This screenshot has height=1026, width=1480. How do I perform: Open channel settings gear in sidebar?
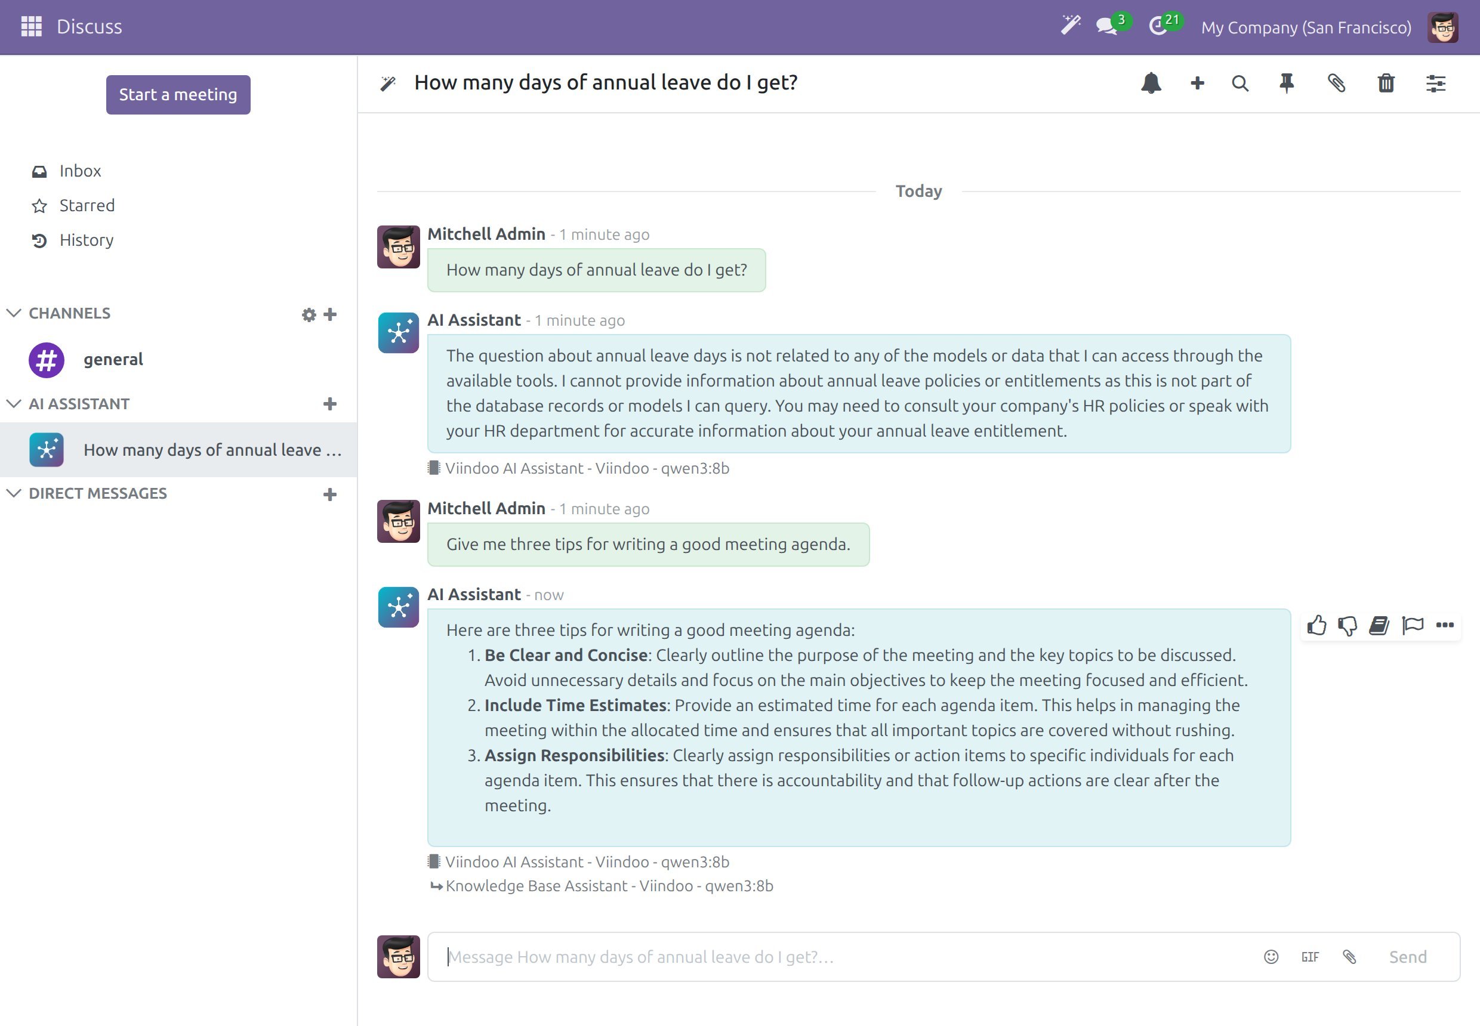point(309,314)
